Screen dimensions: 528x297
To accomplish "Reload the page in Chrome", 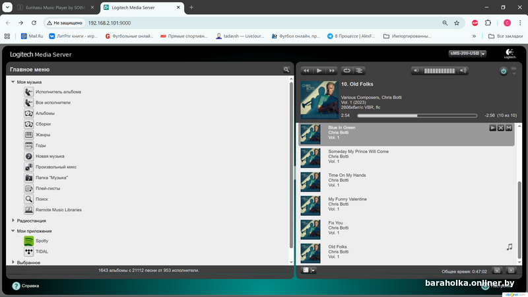I will click(34, 23).
